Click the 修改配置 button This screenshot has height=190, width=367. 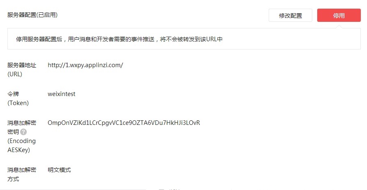tap(290, 16)
